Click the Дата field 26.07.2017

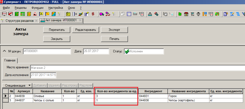coord(96,51)
